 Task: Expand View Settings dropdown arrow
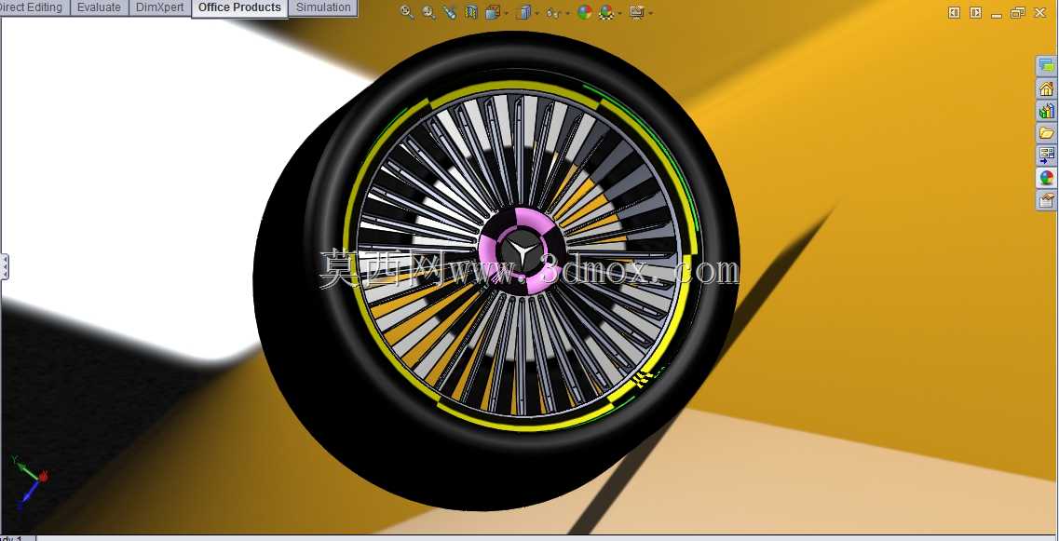point(650,13)
